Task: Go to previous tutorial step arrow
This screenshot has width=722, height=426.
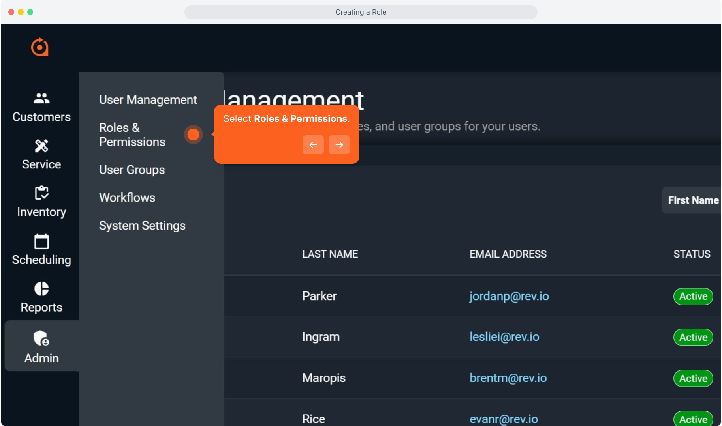Action: pyautogui.click(x=313, y=145)
